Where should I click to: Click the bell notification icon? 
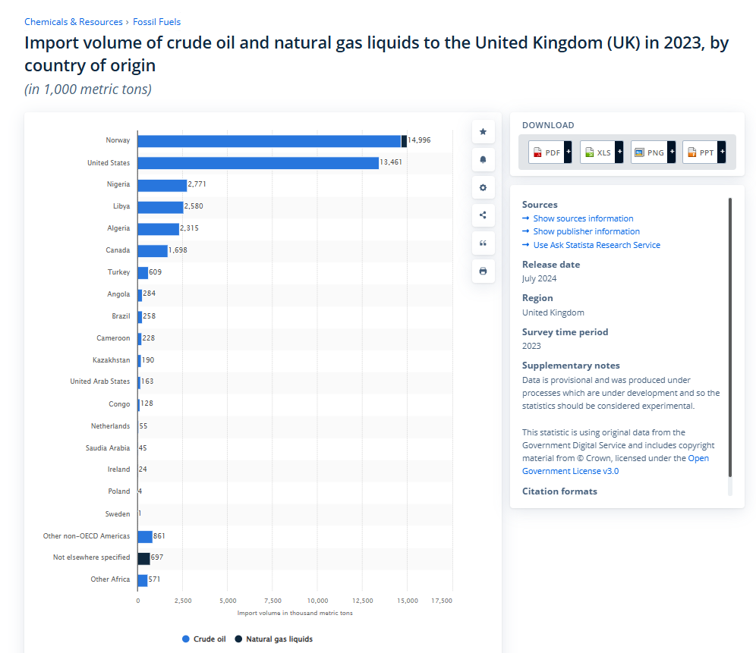(x=483, y=160)
